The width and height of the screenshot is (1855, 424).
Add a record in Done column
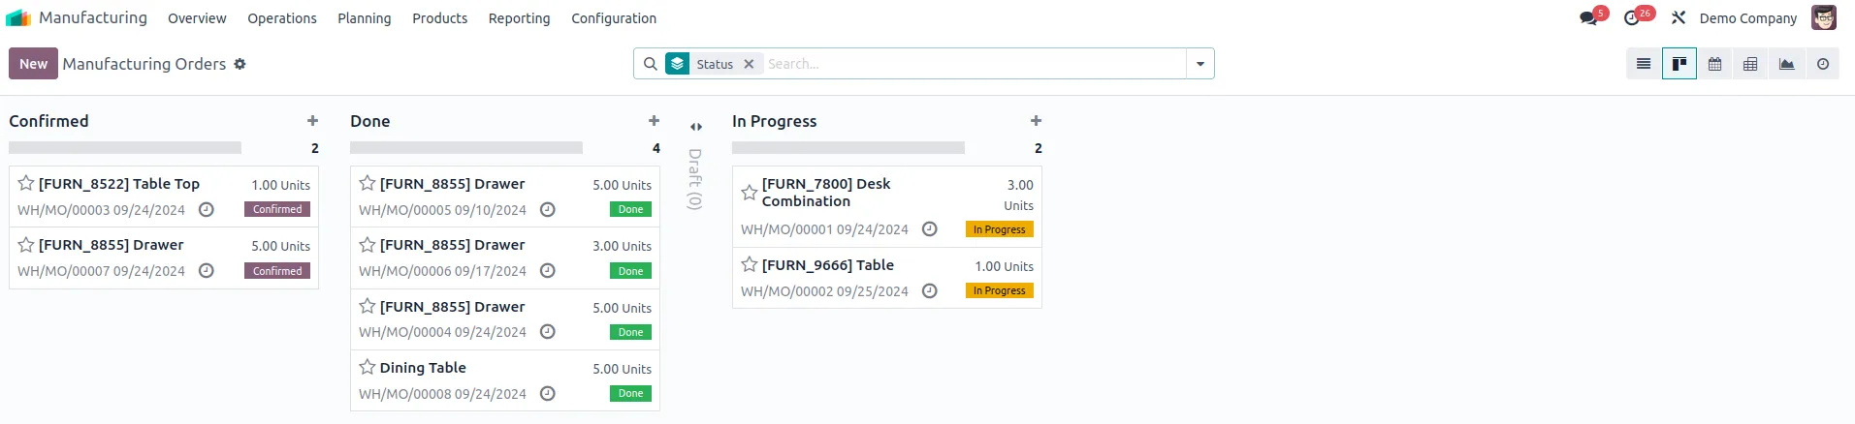(x=654, y=121)
